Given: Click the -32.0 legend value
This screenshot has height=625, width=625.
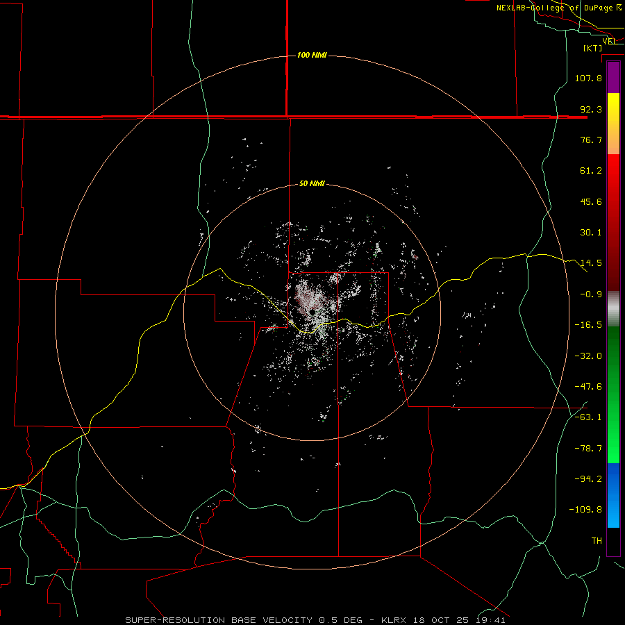Looking at the screenshot, I should tap(588, 356).
